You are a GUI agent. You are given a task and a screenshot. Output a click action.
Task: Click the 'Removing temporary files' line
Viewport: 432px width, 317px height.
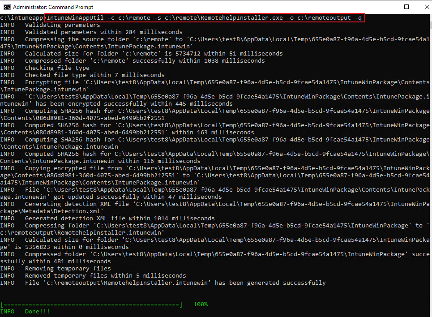[x=56, y=269]
